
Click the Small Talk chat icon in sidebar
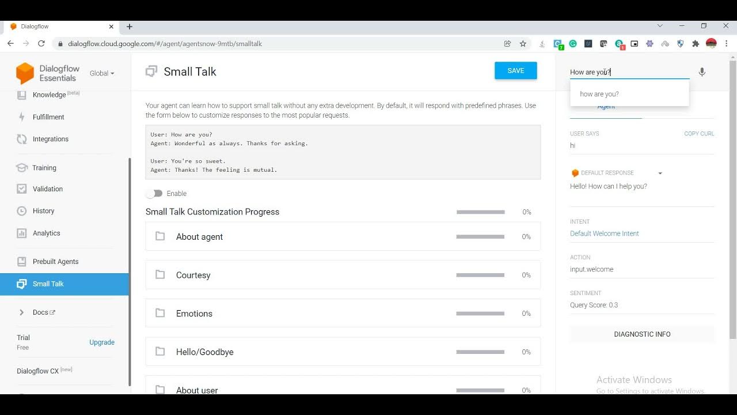(21, 284)
